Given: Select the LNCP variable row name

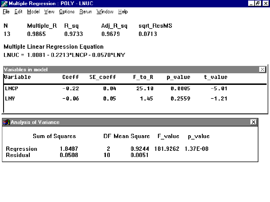Looking at the screenshot, I should [12, 88].
